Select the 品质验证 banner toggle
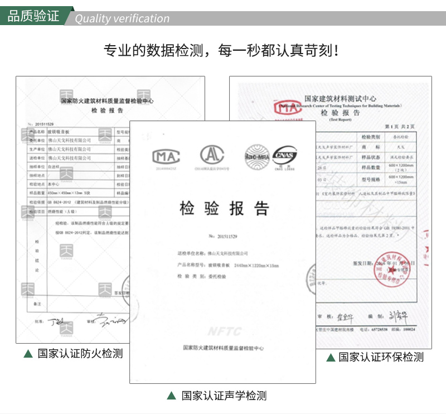This screenshot has height=414, width=446. point(33,17)
